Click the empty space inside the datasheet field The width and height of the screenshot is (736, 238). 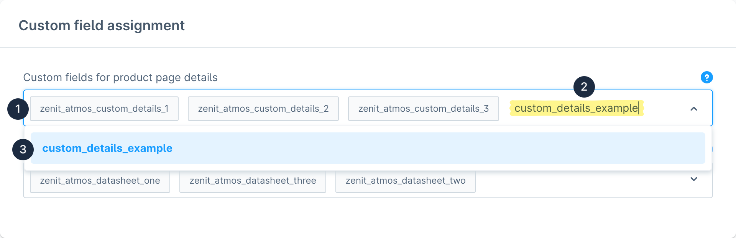[575, 182]
